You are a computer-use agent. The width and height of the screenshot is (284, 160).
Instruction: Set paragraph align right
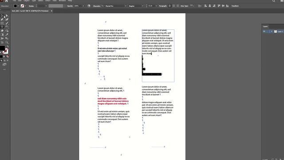point(177,6)
